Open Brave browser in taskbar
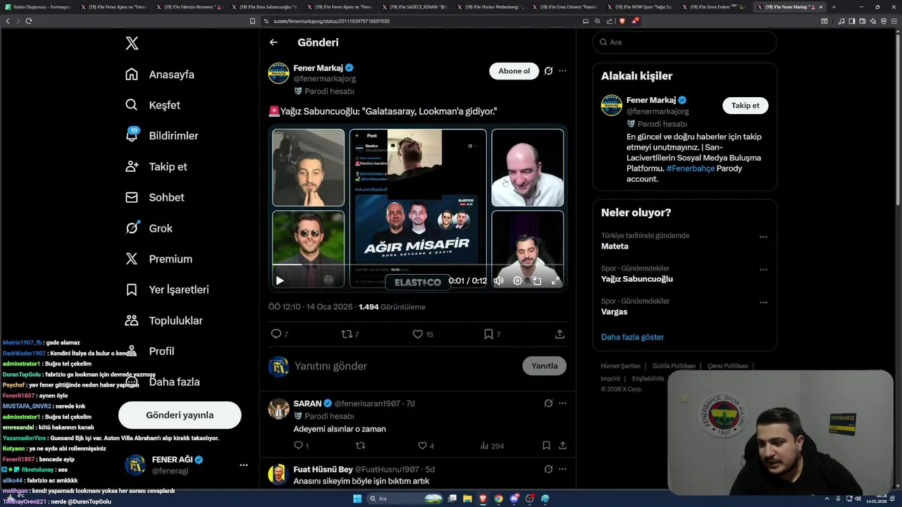Screen dimensions: 902x507 click(483, 499)
